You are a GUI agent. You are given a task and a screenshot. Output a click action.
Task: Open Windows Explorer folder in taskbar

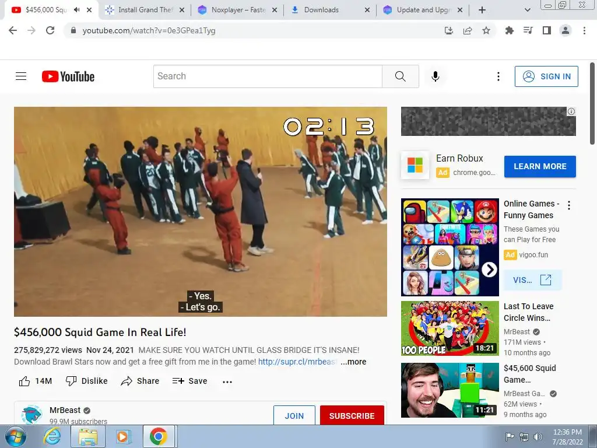click(88, 436)
